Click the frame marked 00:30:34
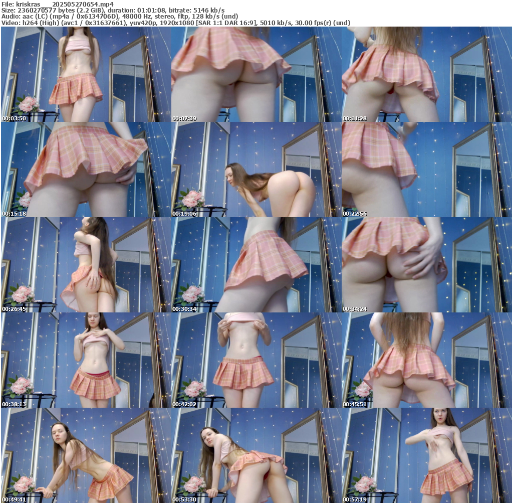The image size is (513, 503). (256, 265)
